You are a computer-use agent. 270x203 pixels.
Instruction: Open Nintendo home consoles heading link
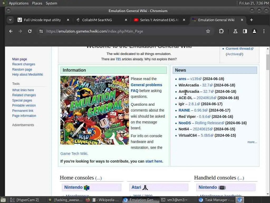73,187
